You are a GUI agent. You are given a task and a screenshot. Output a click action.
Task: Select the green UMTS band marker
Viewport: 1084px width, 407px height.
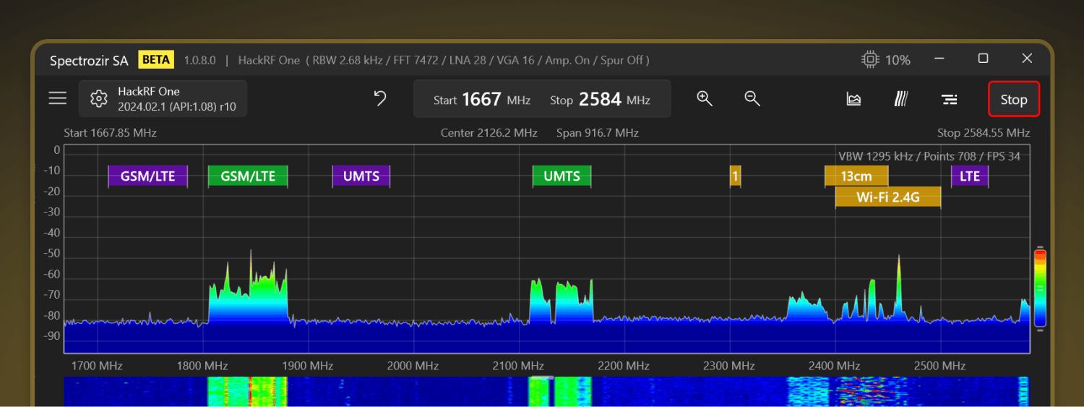pyautogui.click(x=562, y=176)
